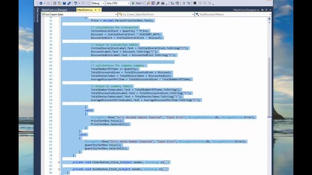Click the editor vertical scrollbar thumb

(269, 87)
